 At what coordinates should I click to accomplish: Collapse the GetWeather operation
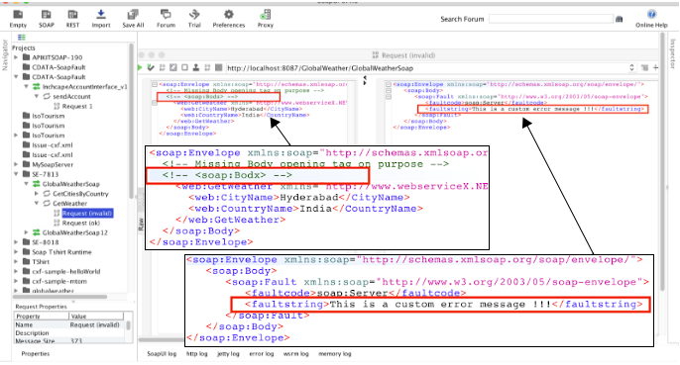37,204
